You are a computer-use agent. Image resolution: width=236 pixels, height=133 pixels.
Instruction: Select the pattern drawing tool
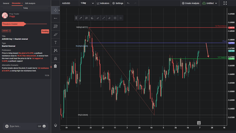(55, 50)
